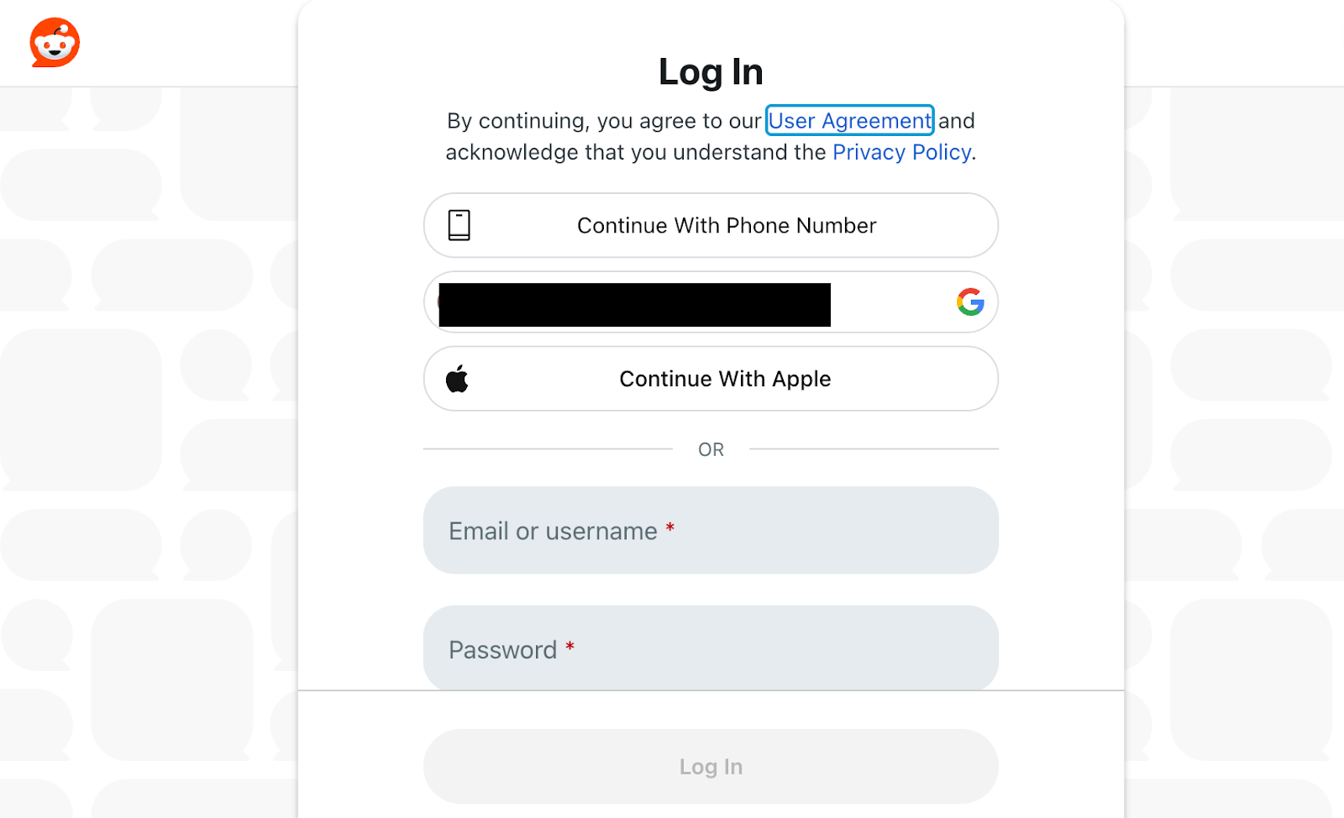This screenshot has height=818, width=1344.
Task: Choose Continue With Apple
Action: pyautogui.click(x=725, y=379)
